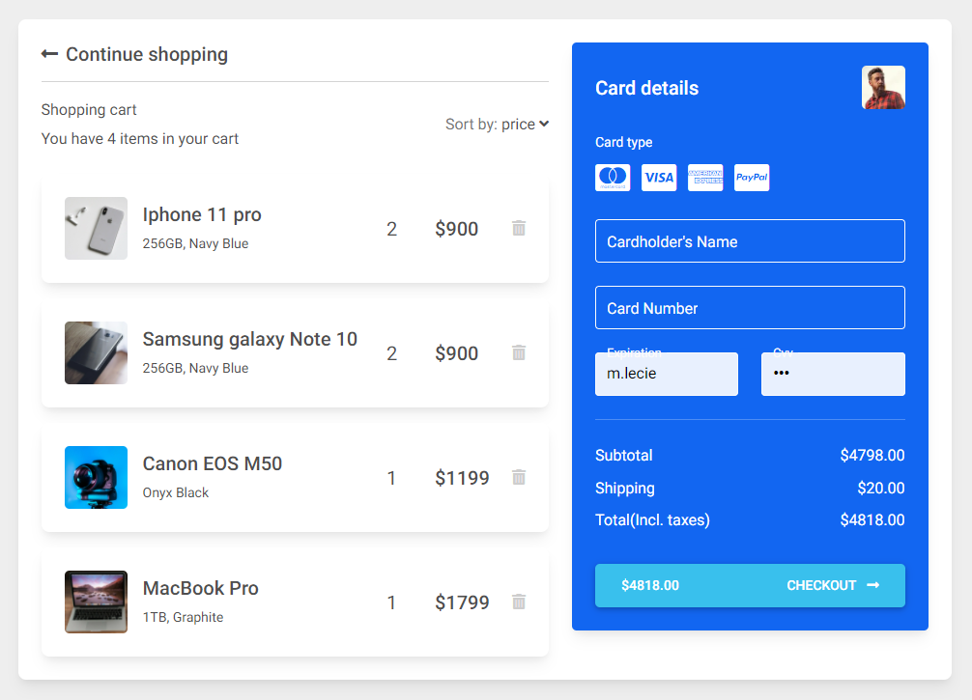Delete Iphone 11 pro from cart
The width and height of the screenshot is (972, 700).
click(x=519, y=229)
